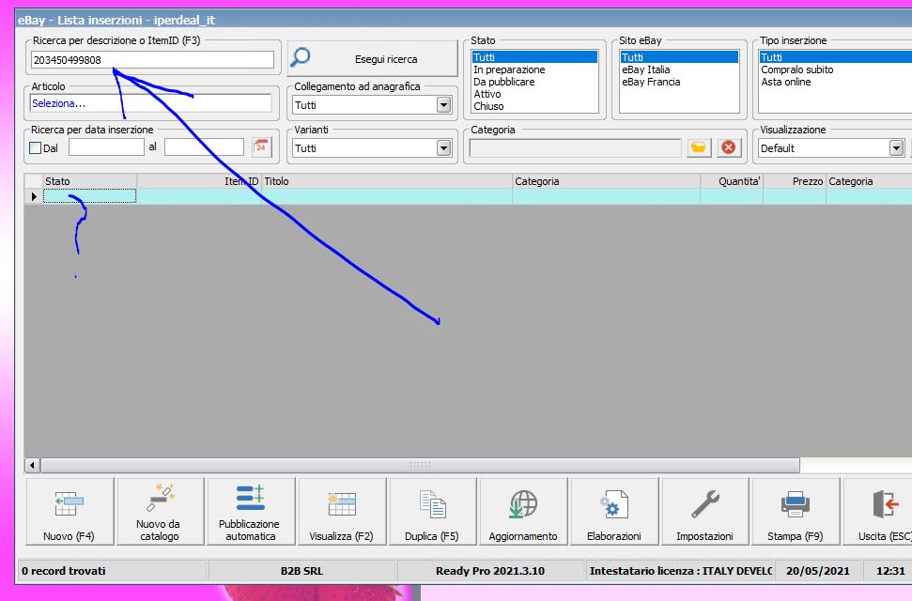The image size is (912, 601).
Task: Open Elaborazioni tools
Action: pyautogui.click(x=614, y=511)
